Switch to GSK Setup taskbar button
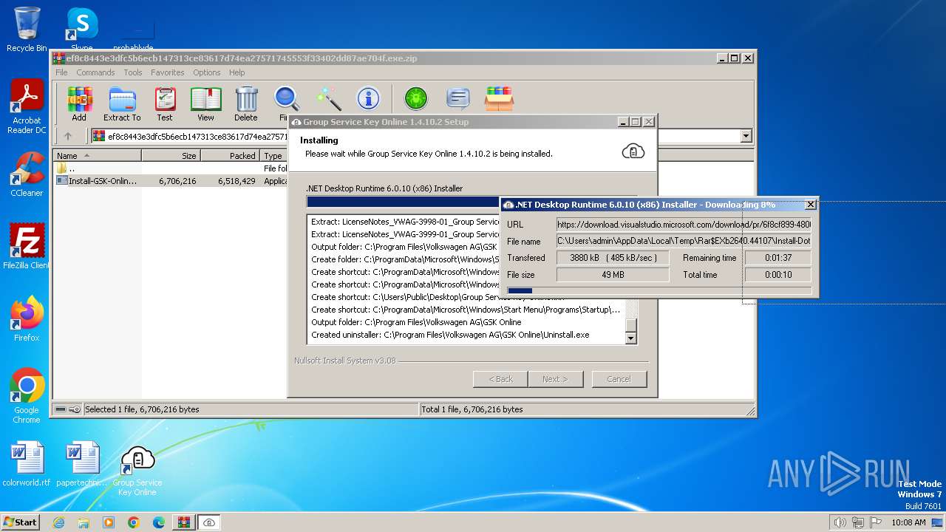Screen dimensions: 946x532 [x=209, y=522]
